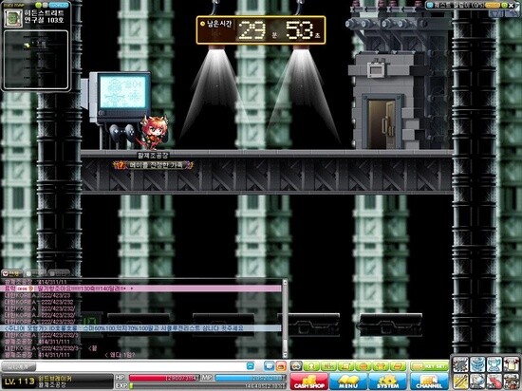Open the CASH SHOP button
The image size is (522, 391).
(x=308, y=381)
